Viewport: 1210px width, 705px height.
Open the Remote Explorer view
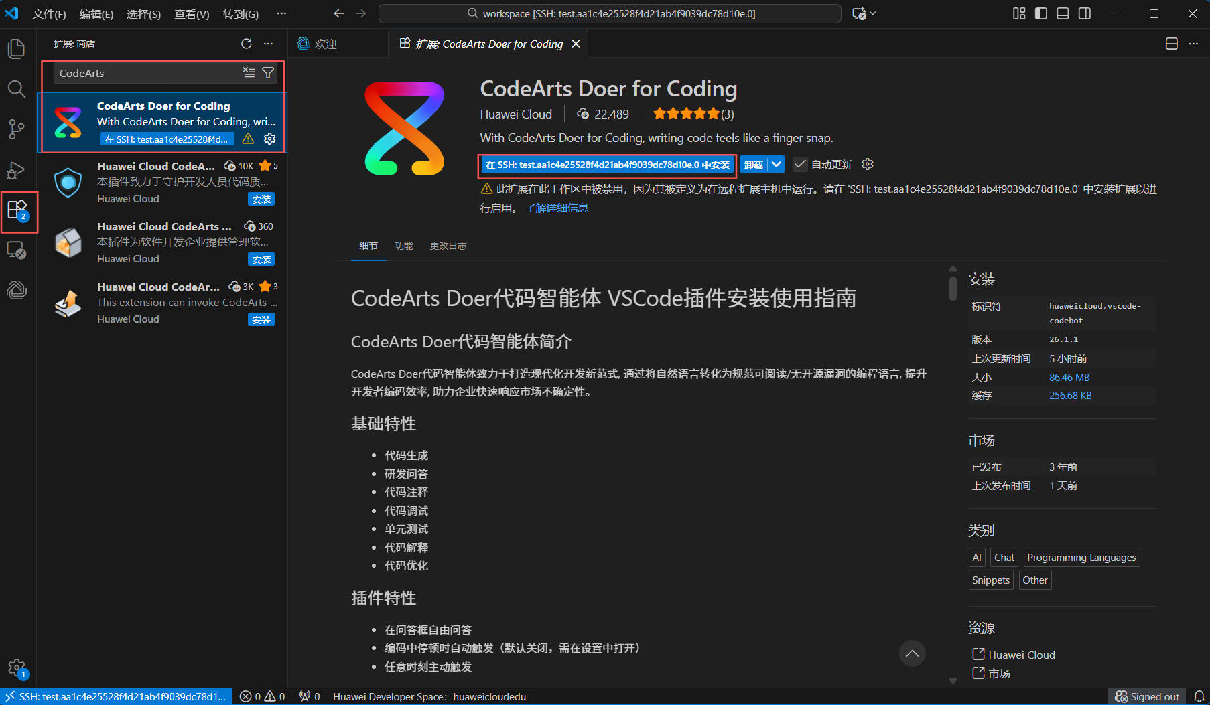point(17,250)
